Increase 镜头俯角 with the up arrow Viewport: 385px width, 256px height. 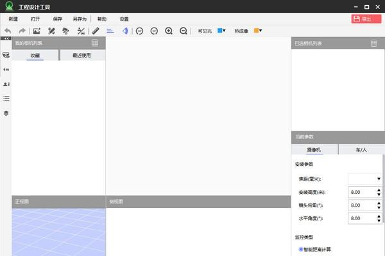coord(379,204)
